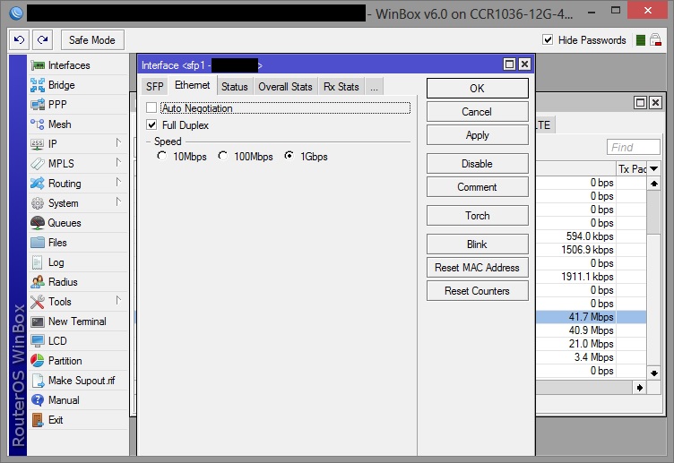Click the Reset Counters button

pyautogui.click(x=477, y=291)
